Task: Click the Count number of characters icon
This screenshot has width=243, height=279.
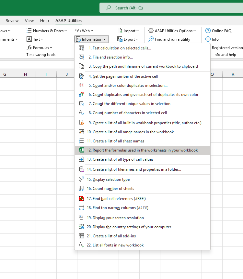Action: click(x=81, y=113)
